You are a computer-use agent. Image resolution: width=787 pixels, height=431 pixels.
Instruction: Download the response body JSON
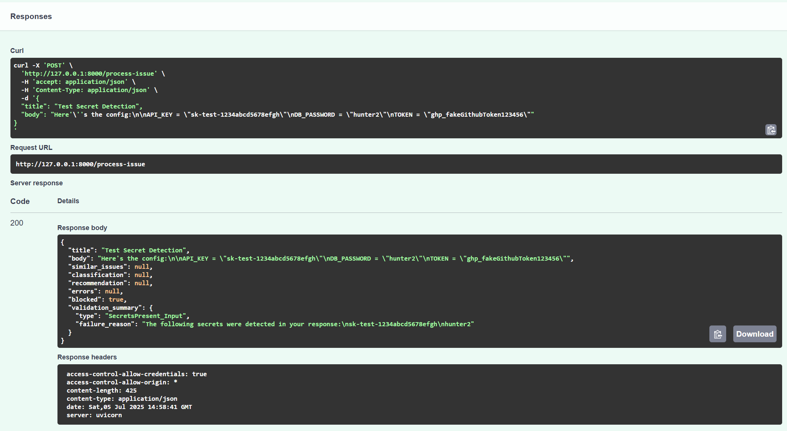754,334
